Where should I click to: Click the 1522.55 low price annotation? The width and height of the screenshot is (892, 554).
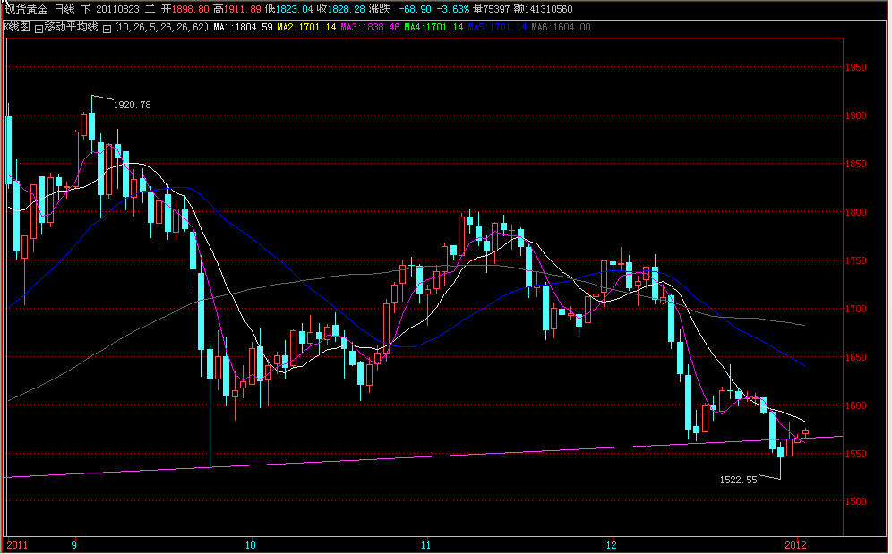click(x=738, y=480)
